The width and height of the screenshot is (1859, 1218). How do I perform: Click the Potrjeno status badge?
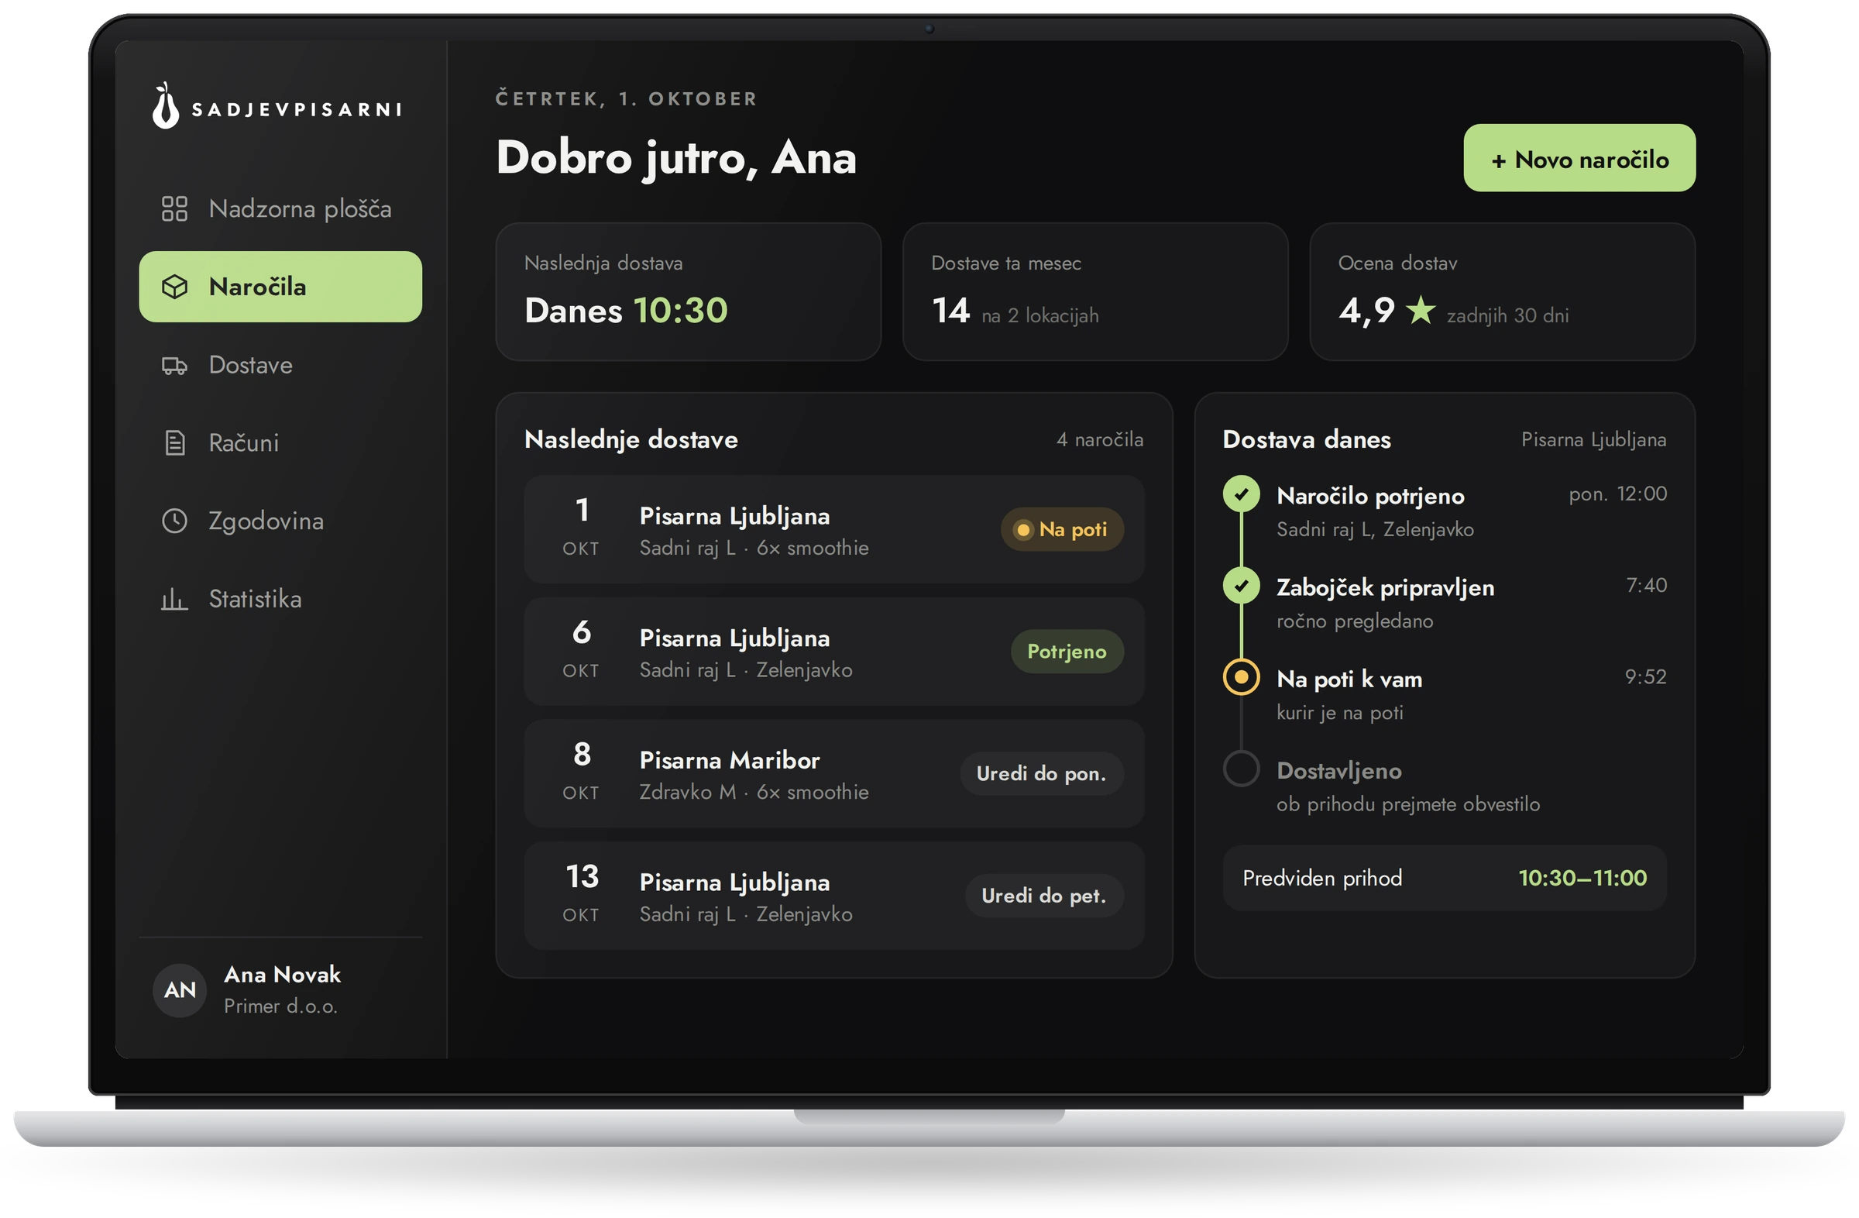pos(1067,652)
